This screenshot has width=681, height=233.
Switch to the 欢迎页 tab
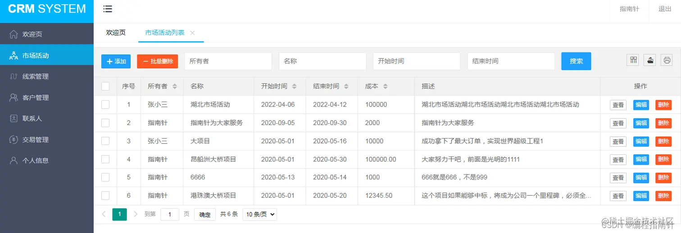116,33
